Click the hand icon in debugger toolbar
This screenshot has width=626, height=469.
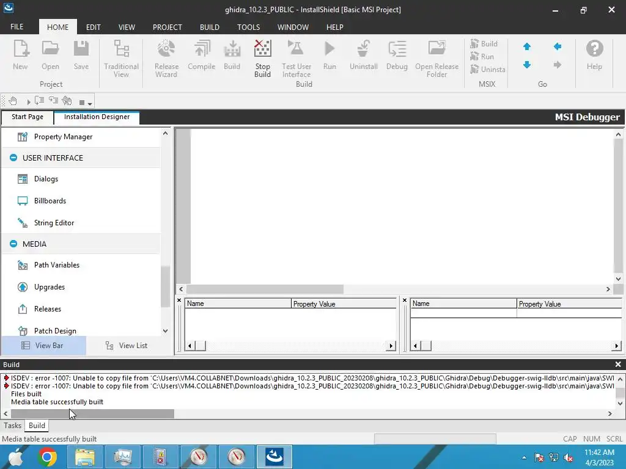point(13,101)
